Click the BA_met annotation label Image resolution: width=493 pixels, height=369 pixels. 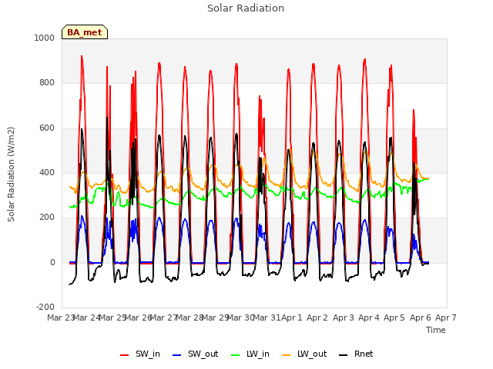point(85,32)
